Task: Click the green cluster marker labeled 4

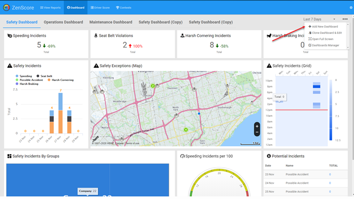Action: (x=186, y=130)
